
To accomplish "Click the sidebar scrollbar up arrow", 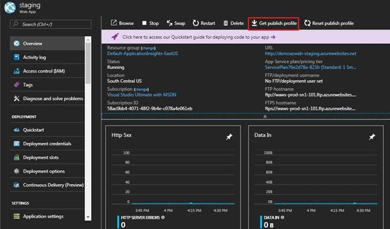I will pyautogui.click(x=87, y=39).
